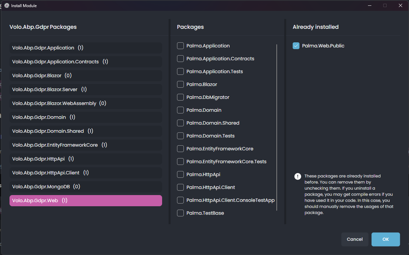The width and height of the screenshot is (409, 255).
Task: Click the exclamation warning icon
Action: [x=297, y=176]
